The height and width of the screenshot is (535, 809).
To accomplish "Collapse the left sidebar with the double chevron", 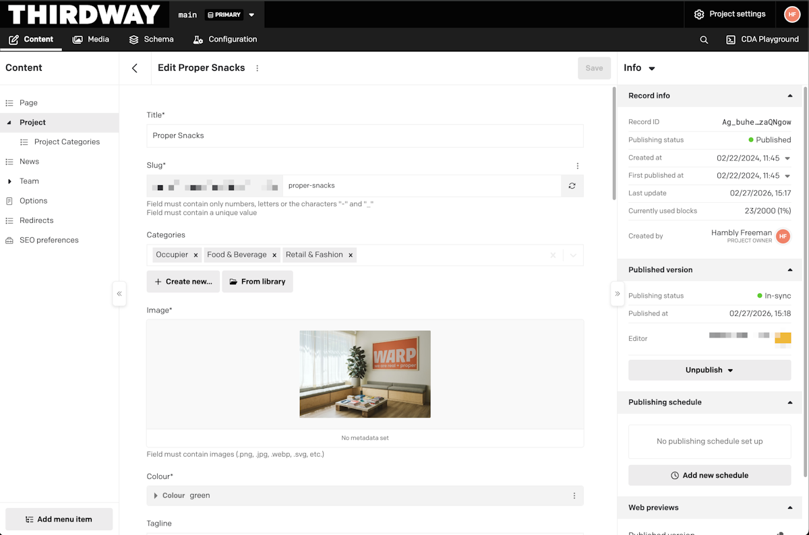I will pyautogui.click(x=119, y=294).
